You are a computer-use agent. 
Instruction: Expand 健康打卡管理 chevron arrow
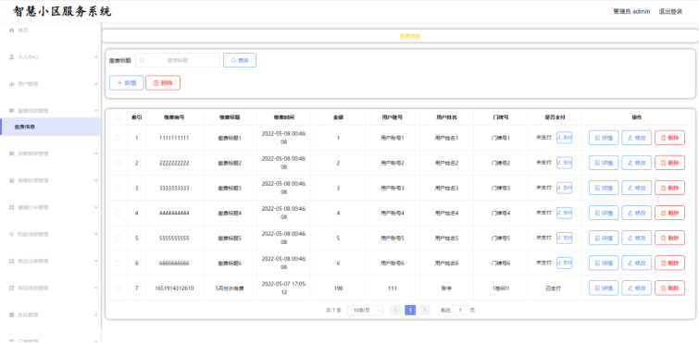click(96, 207)
